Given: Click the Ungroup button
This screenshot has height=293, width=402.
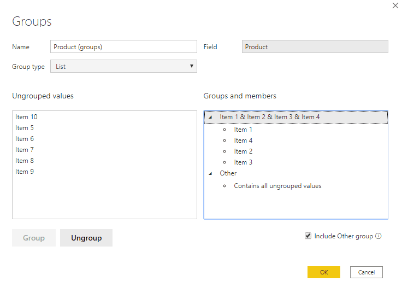Looking at the screenshot, I should point(86,238).
